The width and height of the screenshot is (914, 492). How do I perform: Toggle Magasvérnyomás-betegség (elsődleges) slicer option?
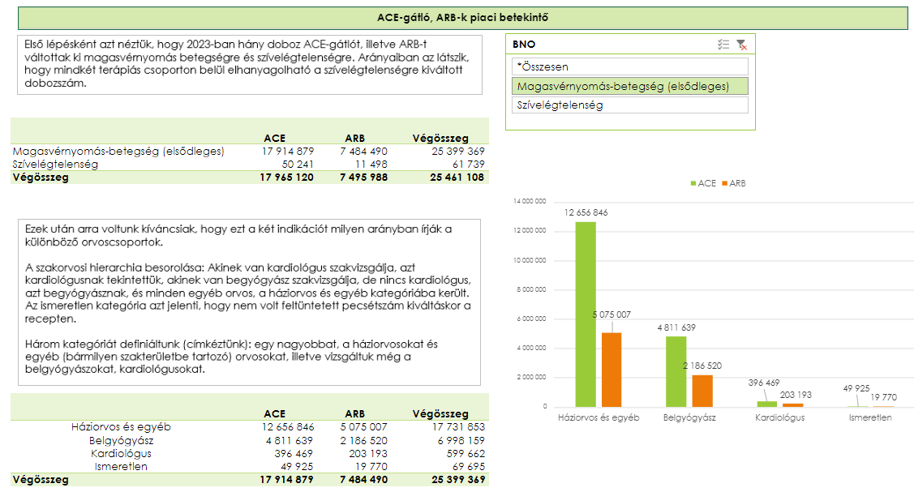(630, 86)
